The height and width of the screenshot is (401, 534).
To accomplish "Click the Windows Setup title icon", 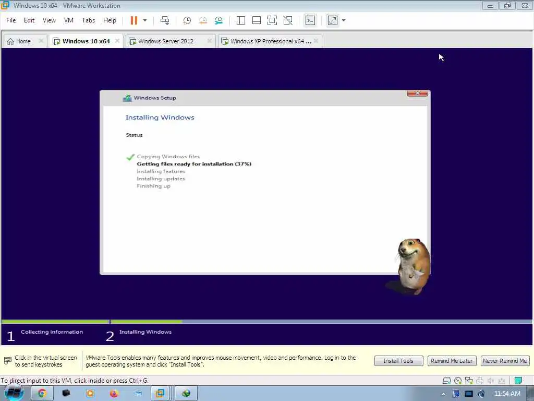I will pos(127,98).
